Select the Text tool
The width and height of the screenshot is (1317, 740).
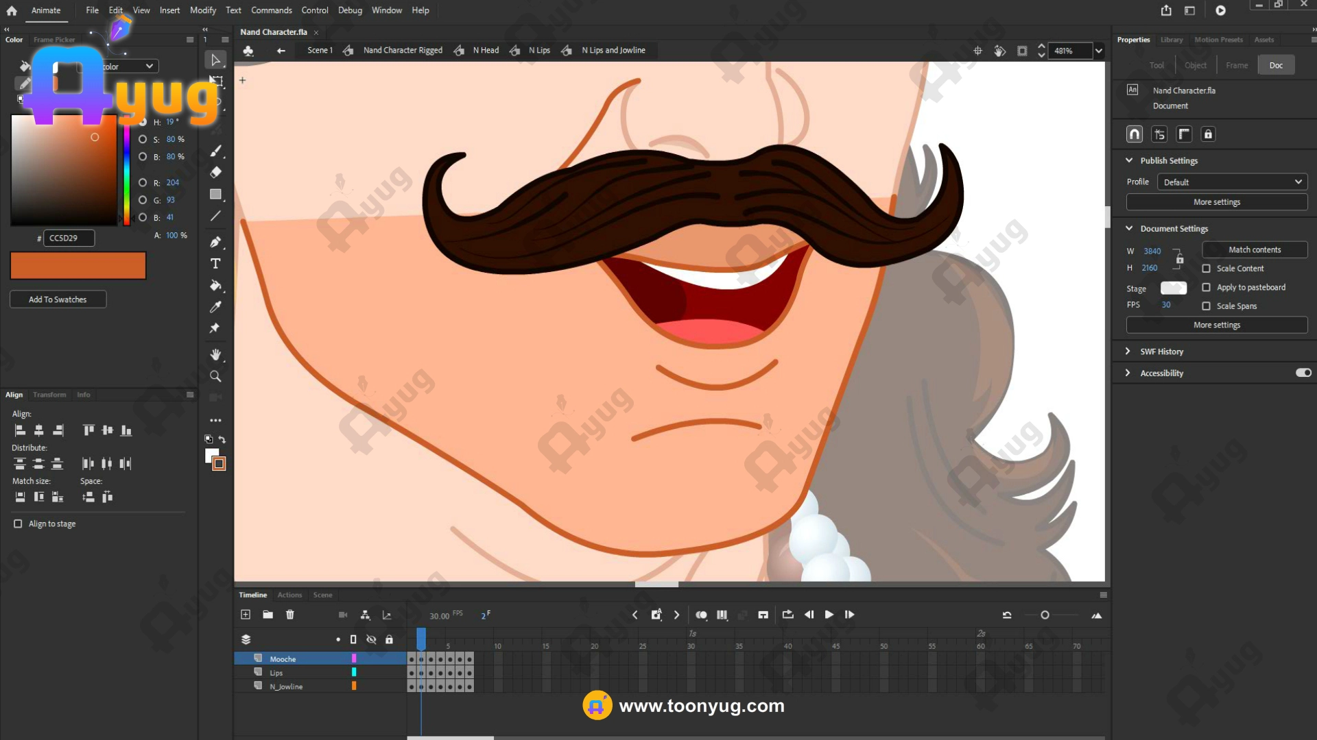tap(215, 264)
